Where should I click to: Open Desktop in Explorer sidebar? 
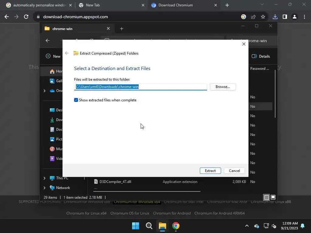coord(56,110)
